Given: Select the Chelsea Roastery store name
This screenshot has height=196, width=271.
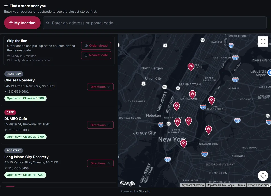Looking at the screenshot, I should point(19,80).
